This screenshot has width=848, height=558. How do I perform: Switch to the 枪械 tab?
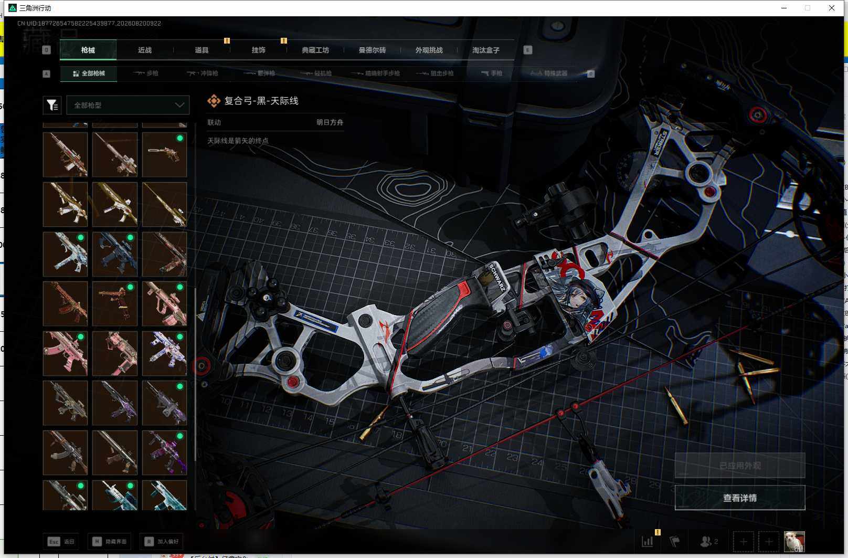point(88,50)
